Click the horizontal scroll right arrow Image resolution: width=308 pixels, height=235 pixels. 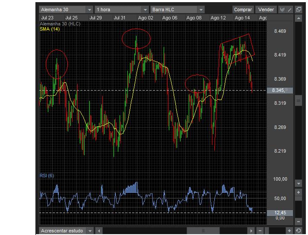coord(251,231)
